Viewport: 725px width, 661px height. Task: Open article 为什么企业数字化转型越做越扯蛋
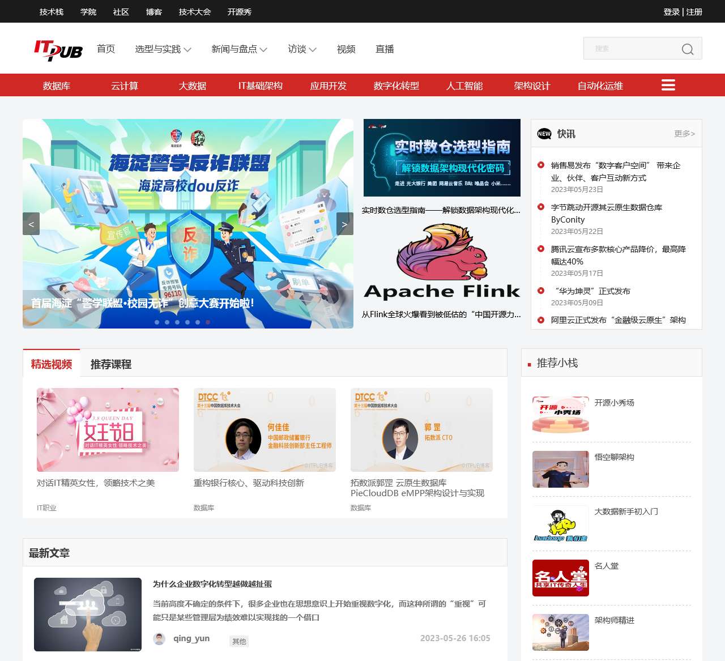[212, 584]
